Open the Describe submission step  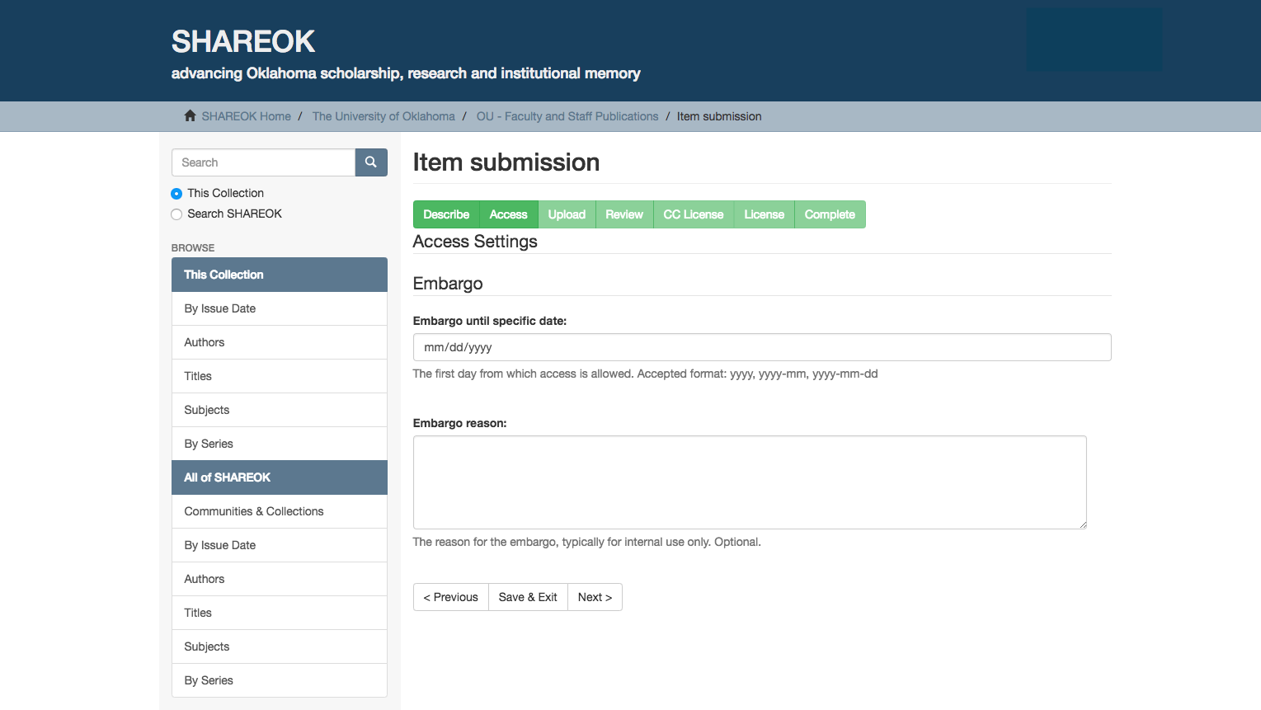point(446,214)
